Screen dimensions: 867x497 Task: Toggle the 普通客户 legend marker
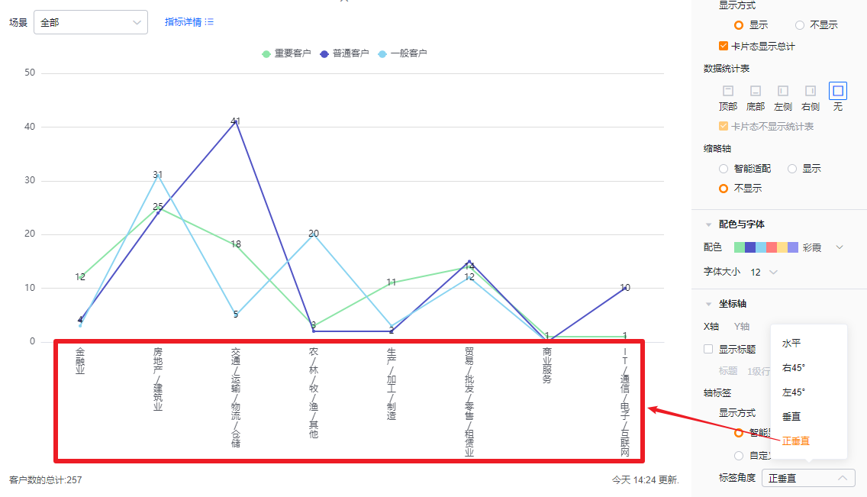[x=324, y=53]
